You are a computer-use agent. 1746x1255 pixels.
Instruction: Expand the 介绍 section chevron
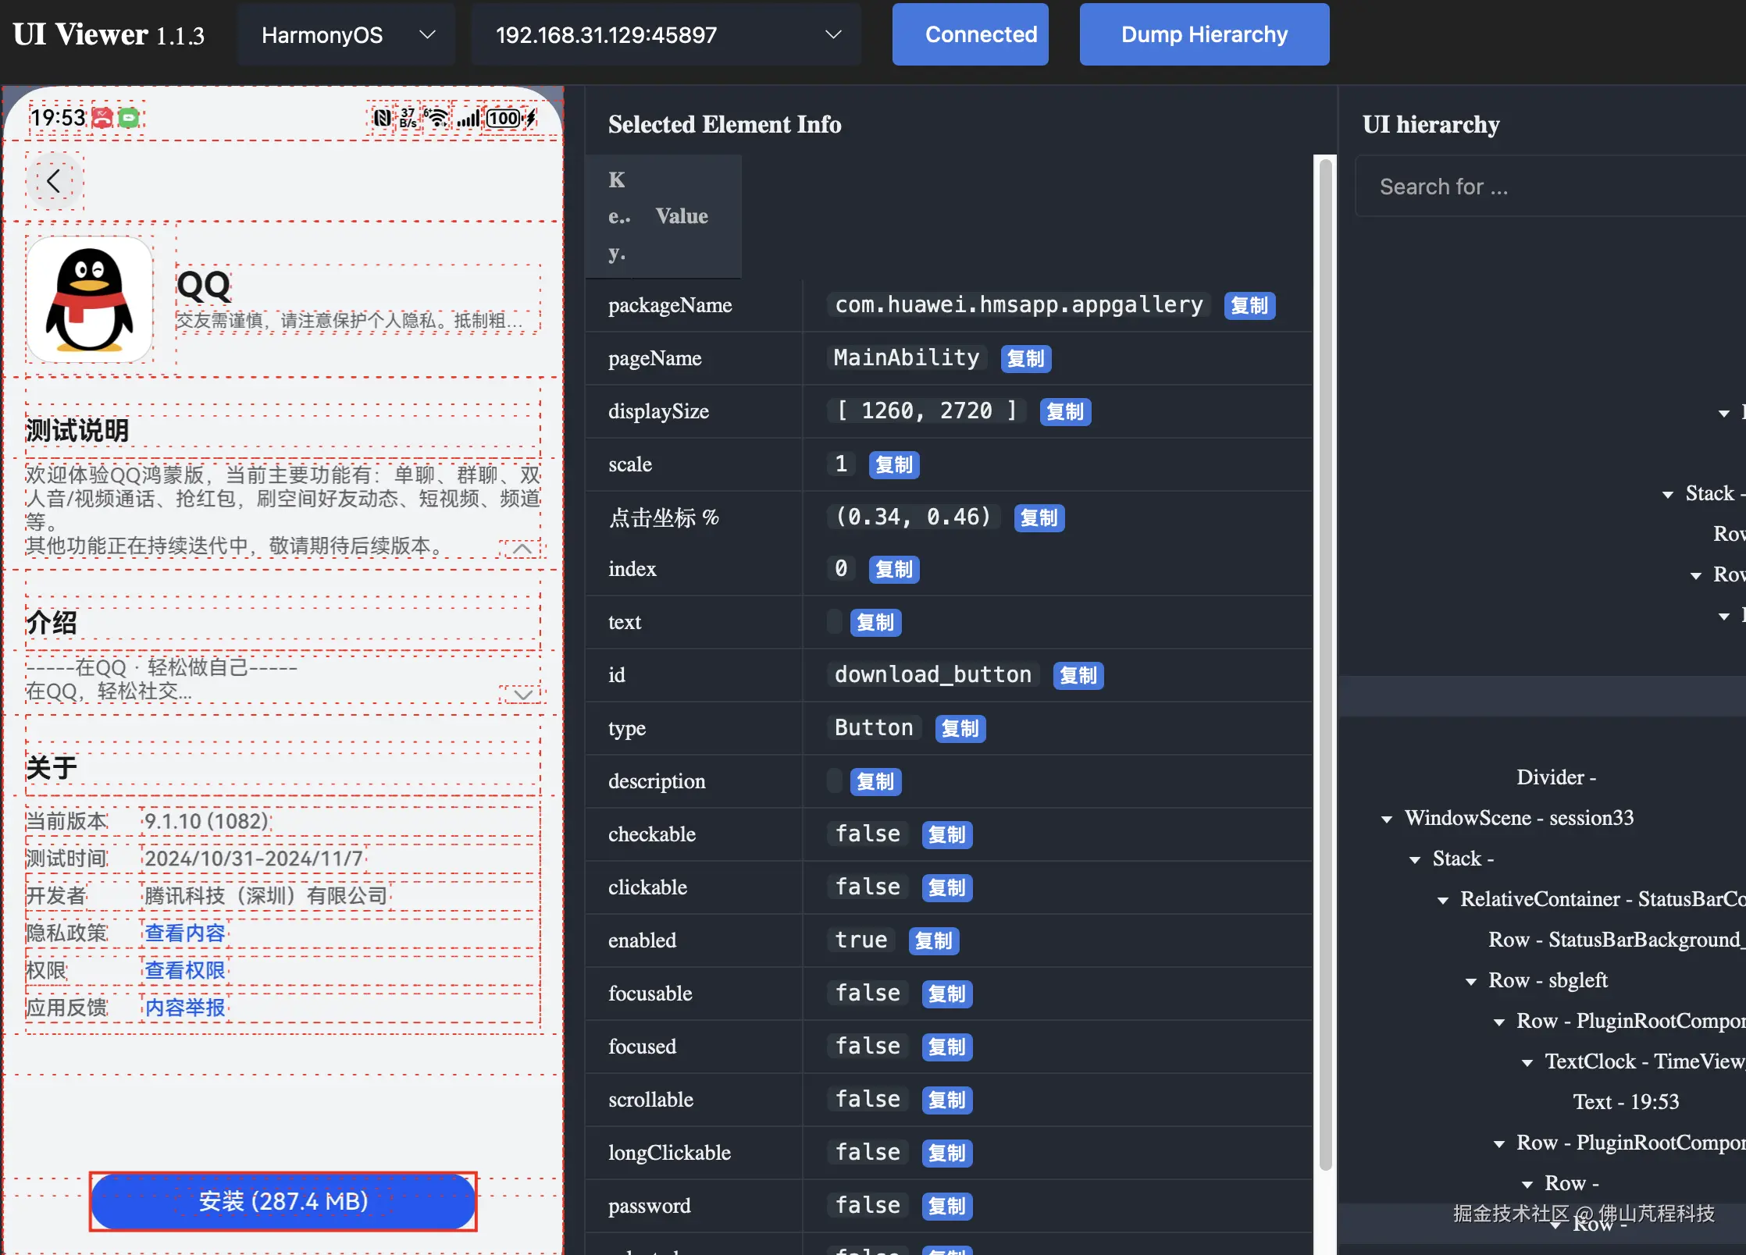[x=522, y=694]
